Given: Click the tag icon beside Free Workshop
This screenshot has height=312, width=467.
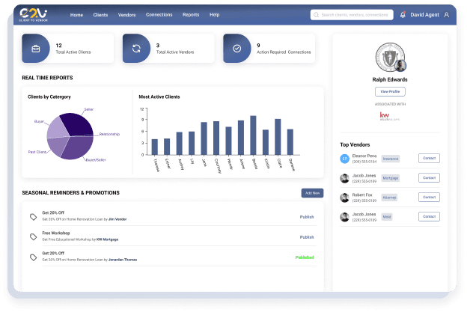Looking at the screenshot, I should pyautogui.click(x=33, y=237).
